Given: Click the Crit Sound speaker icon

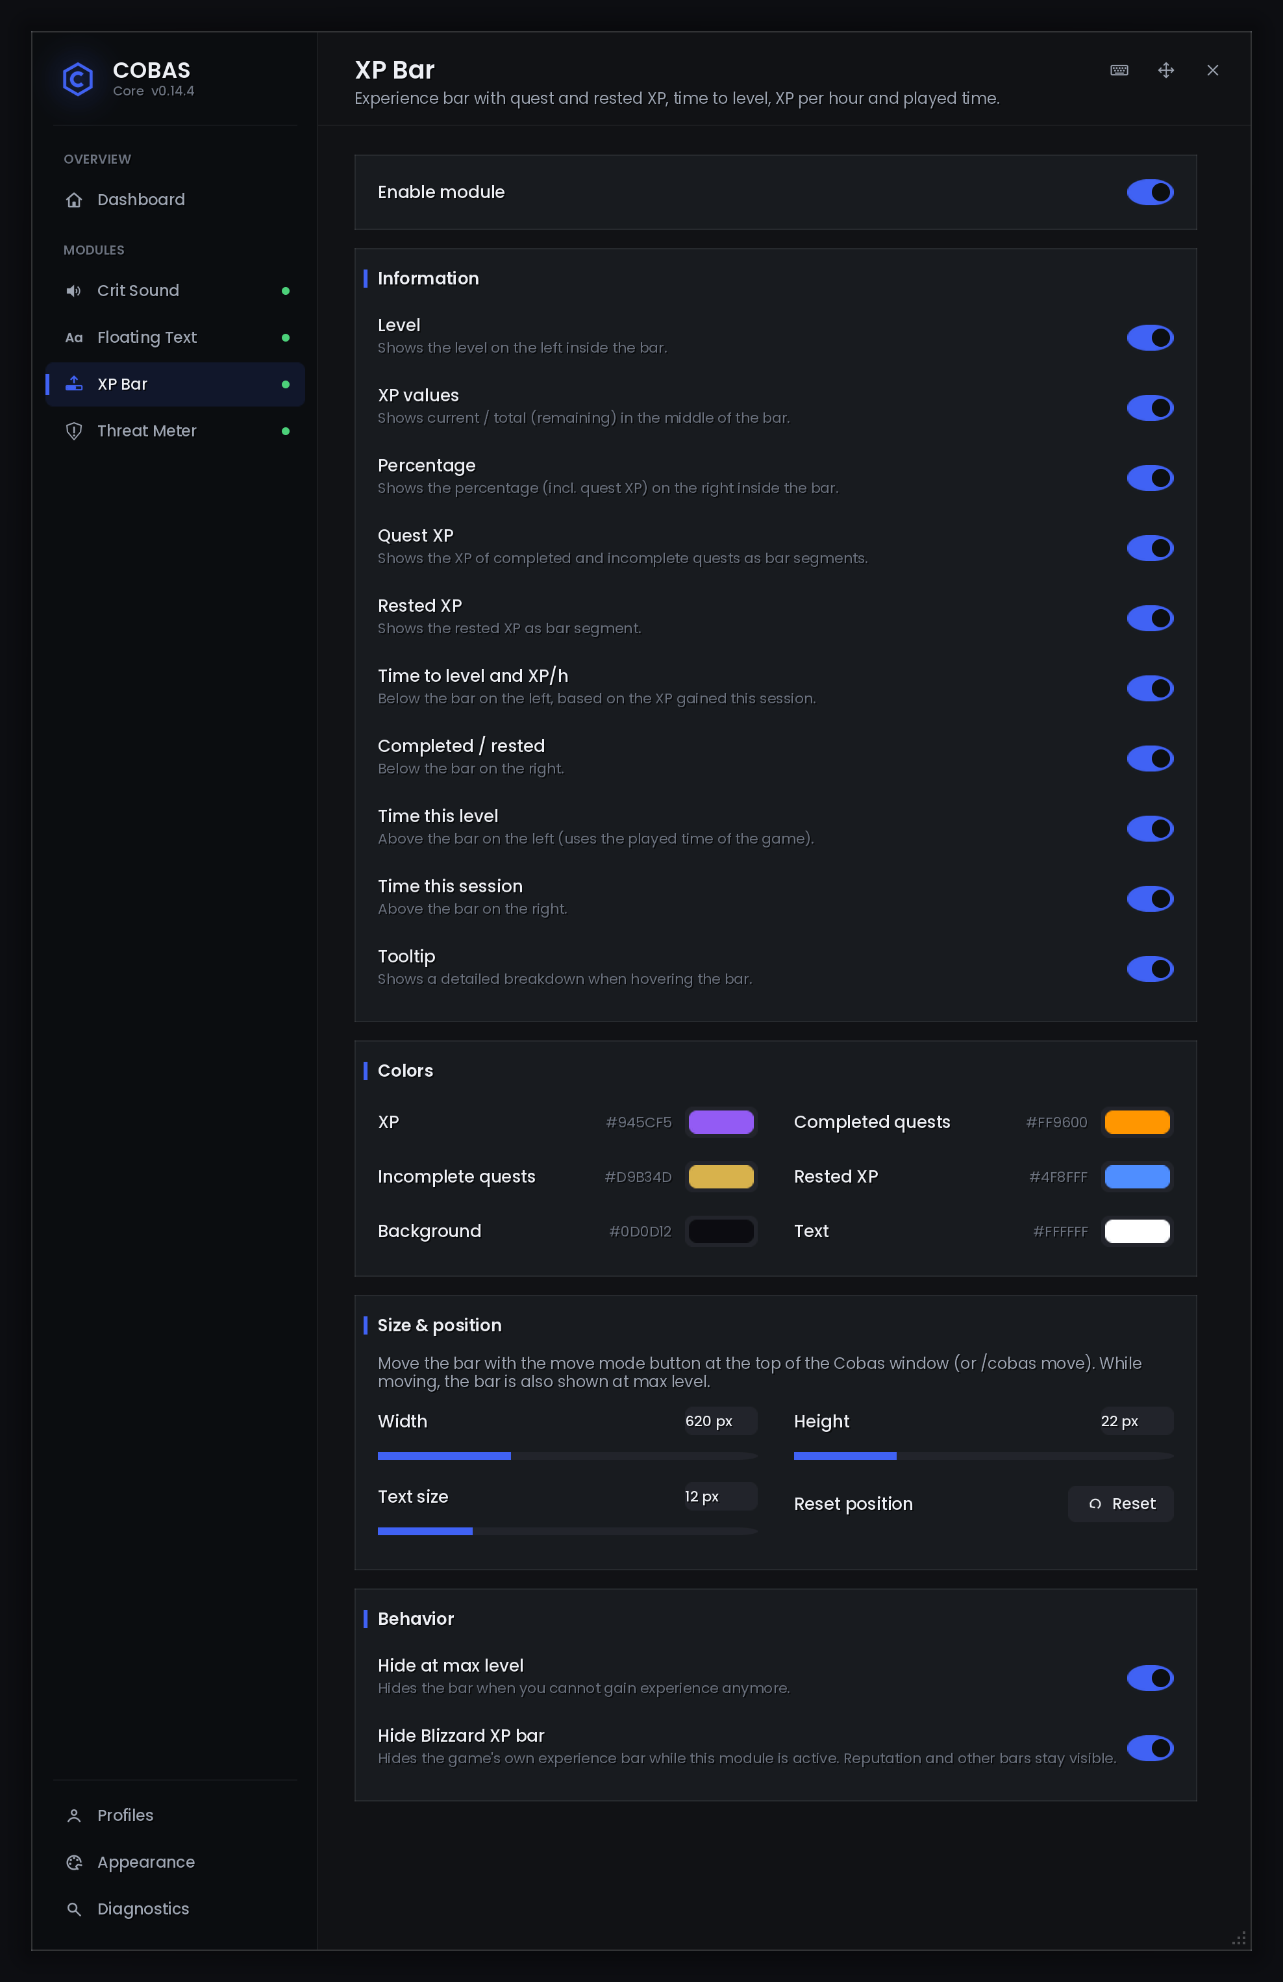Looking at the screenshot, I should pos(74,291).
